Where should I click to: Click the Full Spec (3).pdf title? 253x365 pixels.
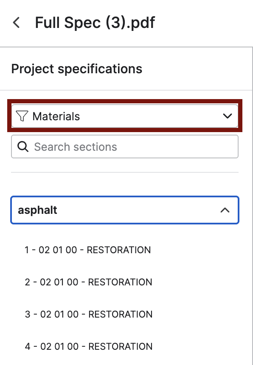point(95,23)
